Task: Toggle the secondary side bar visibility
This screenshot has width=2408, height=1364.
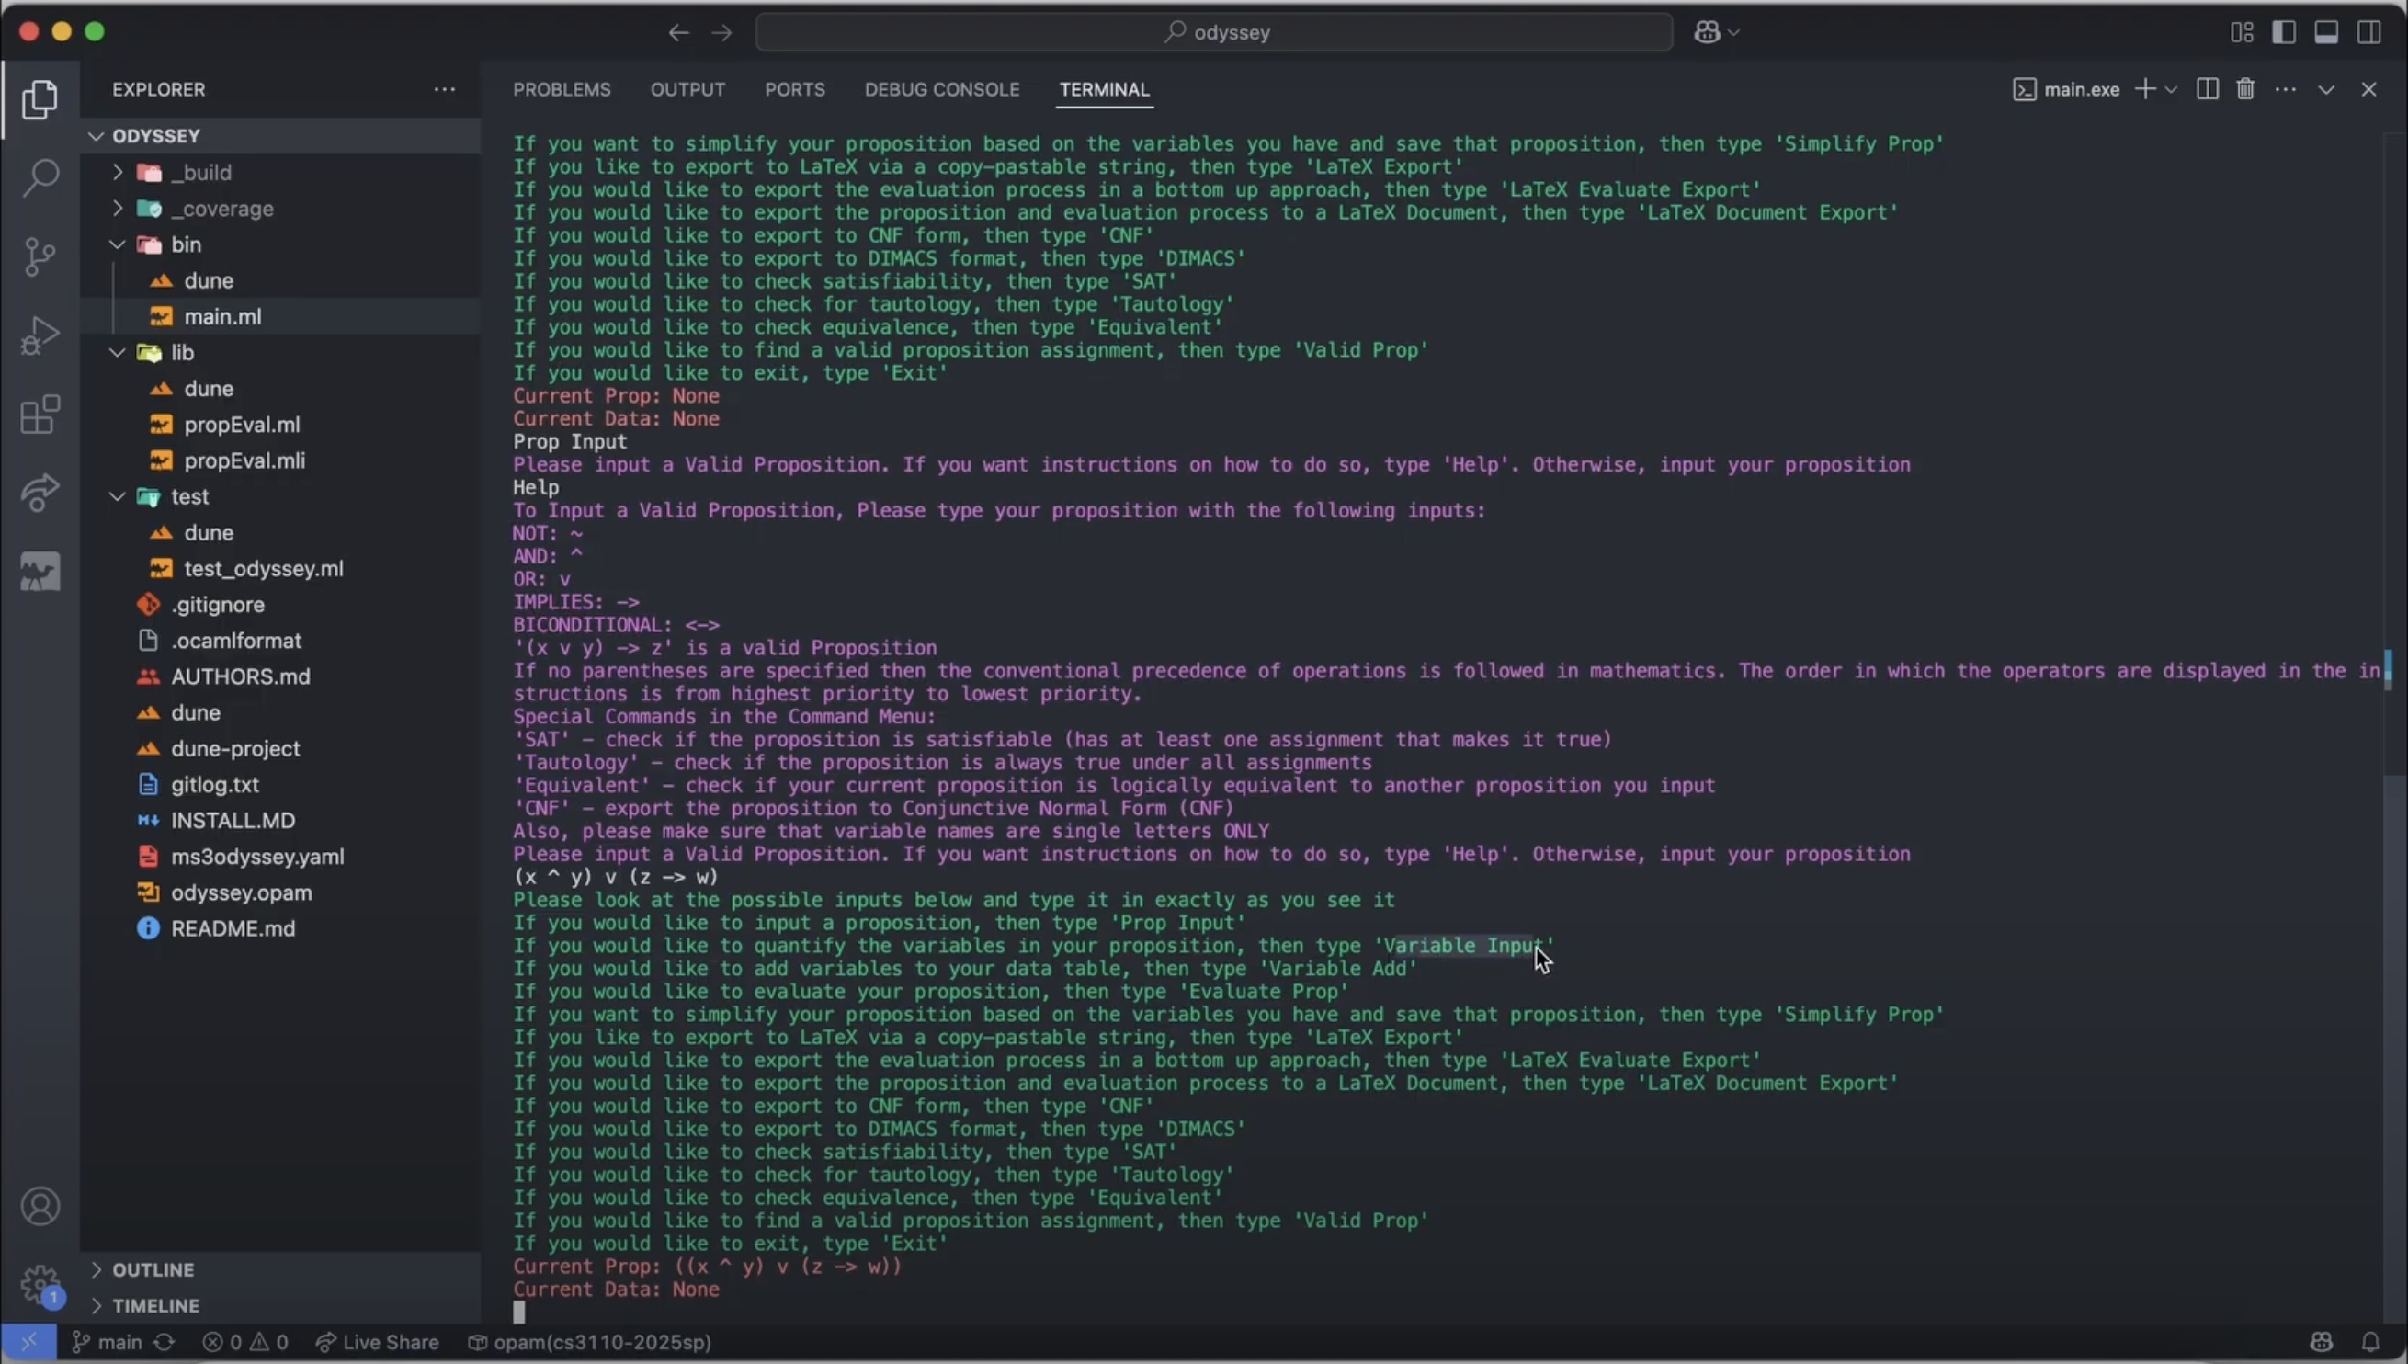Action: (2368, 32)
